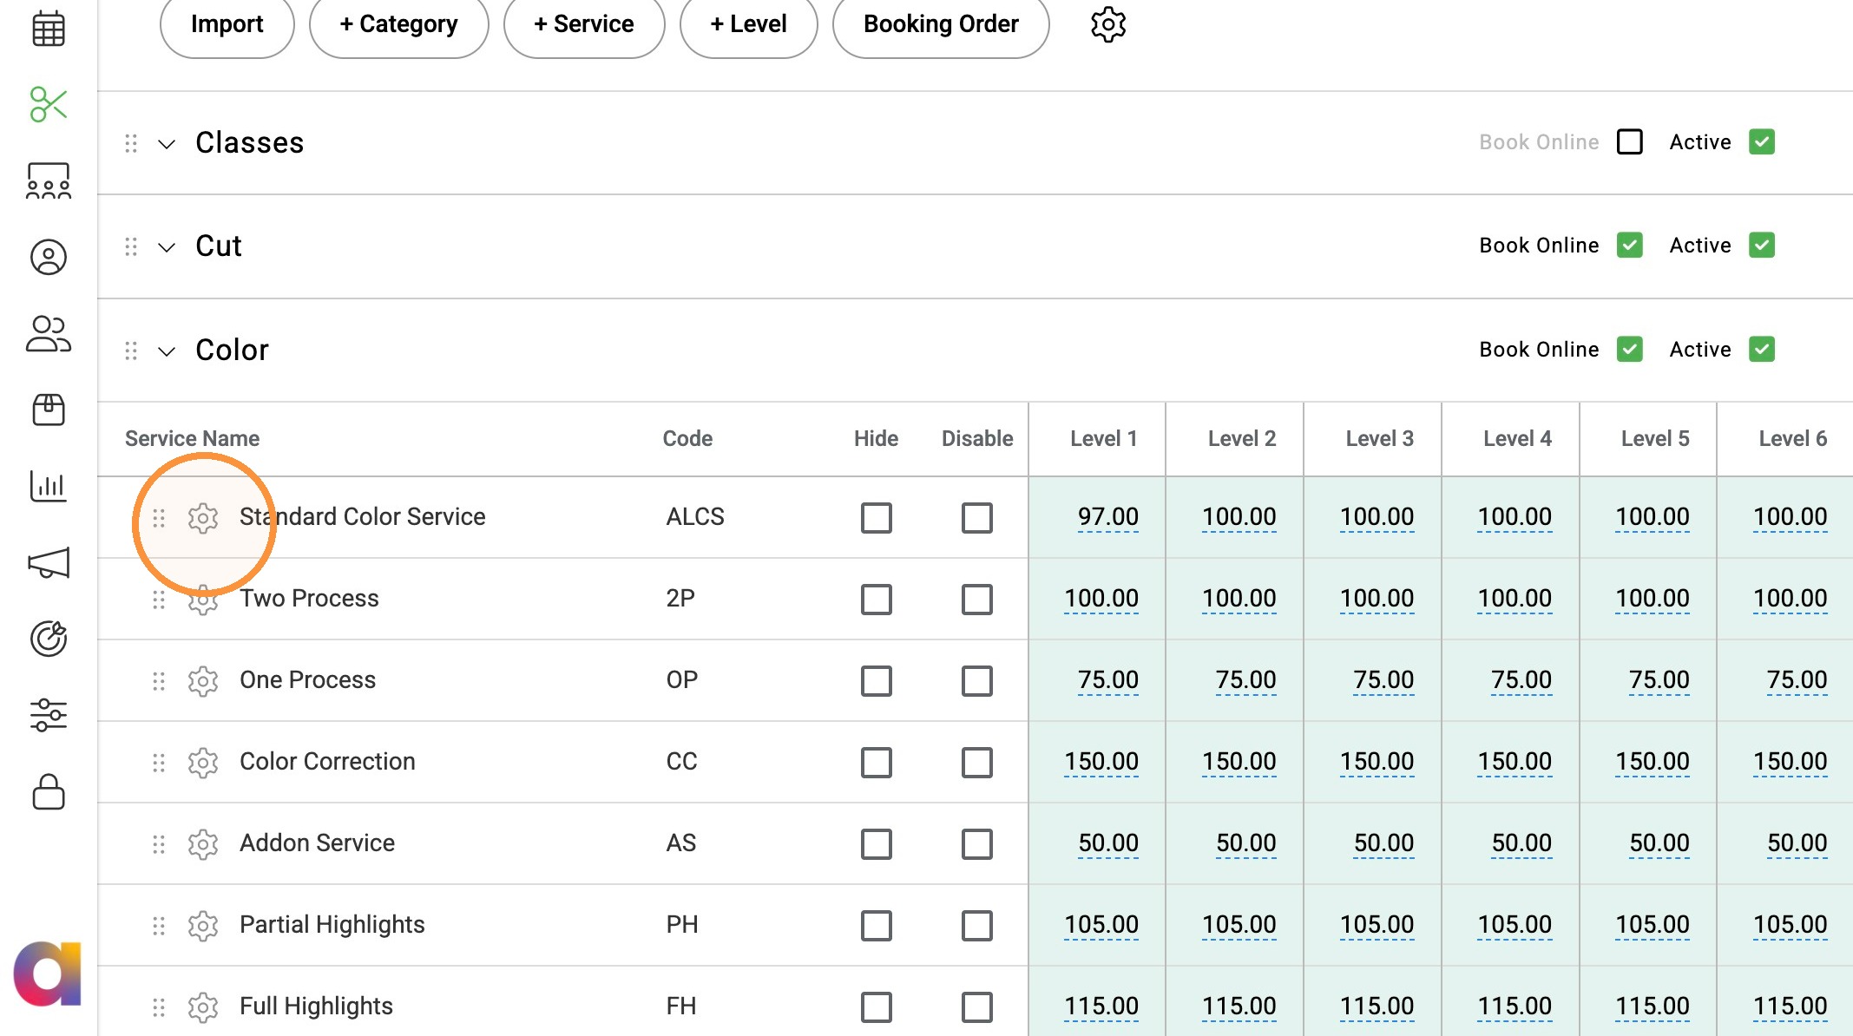Click the drag handle for Cut category
Image resolution: width=1853 pixels, height=1036 pixels.
tap(131, 247)
